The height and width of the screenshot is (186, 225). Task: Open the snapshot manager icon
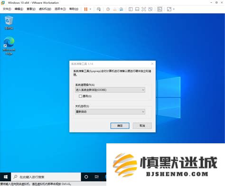122,9
